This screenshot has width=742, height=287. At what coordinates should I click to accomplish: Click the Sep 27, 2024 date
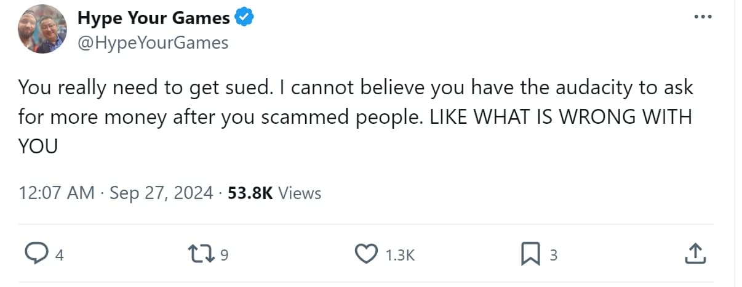(x=161, y=193)
